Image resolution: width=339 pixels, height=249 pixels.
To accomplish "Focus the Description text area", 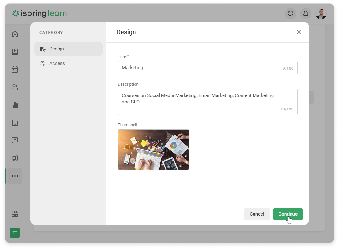I will (208, 102).
